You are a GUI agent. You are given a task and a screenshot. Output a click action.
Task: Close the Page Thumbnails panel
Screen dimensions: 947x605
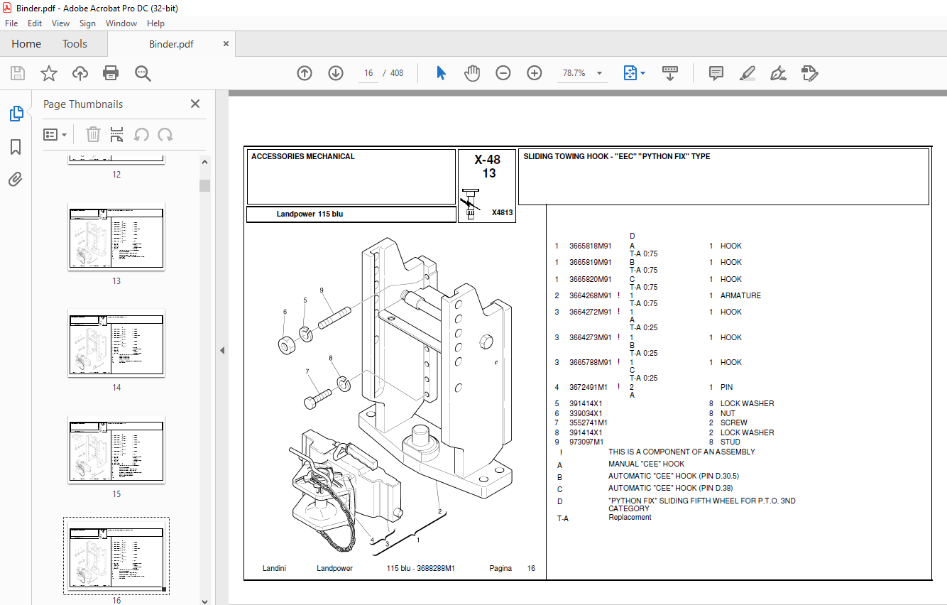[x=195, y=104]
